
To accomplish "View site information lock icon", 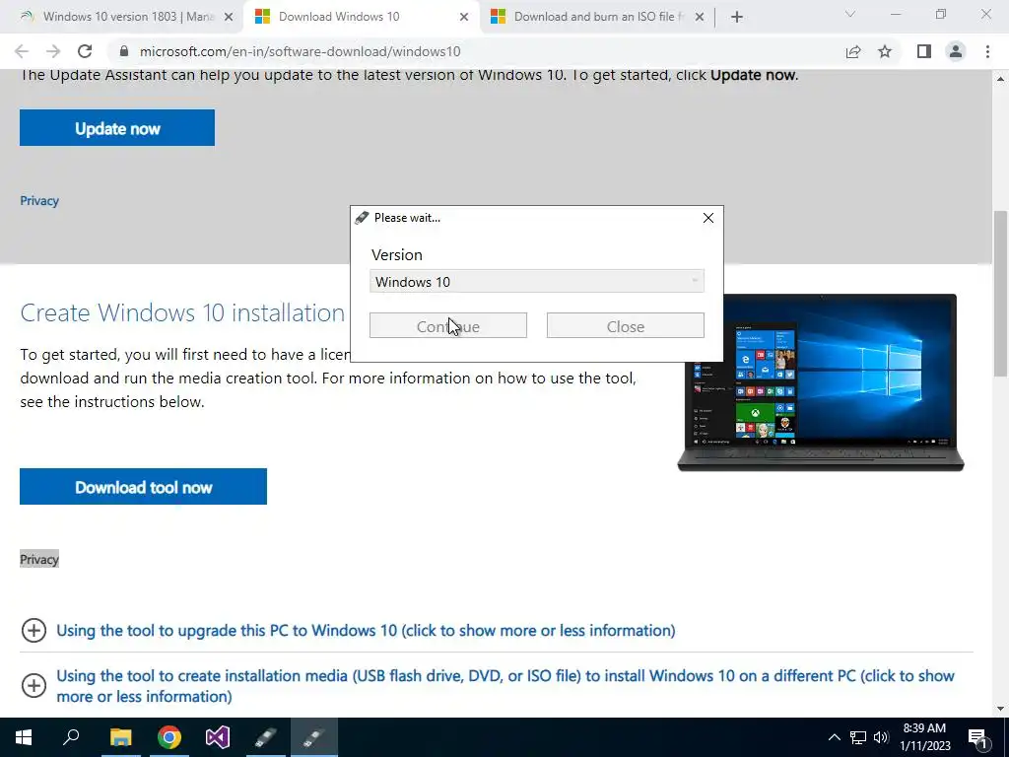I will 125,51.
